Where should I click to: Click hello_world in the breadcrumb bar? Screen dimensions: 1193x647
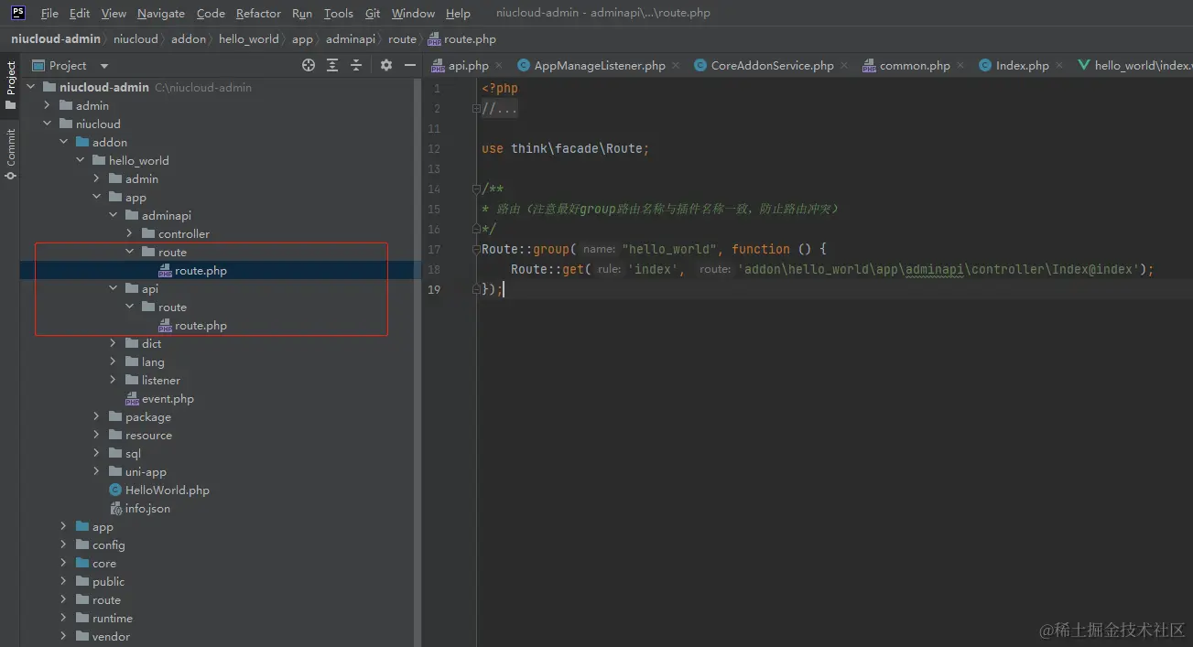pyautogui.click(x=248, y=39)
